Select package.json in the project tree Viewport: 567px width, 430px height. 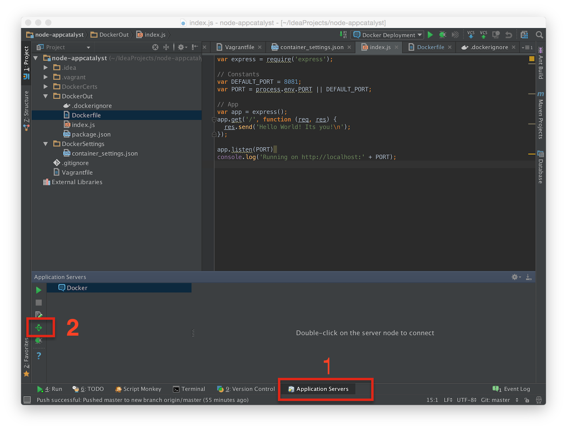click(x=91, y=135)
